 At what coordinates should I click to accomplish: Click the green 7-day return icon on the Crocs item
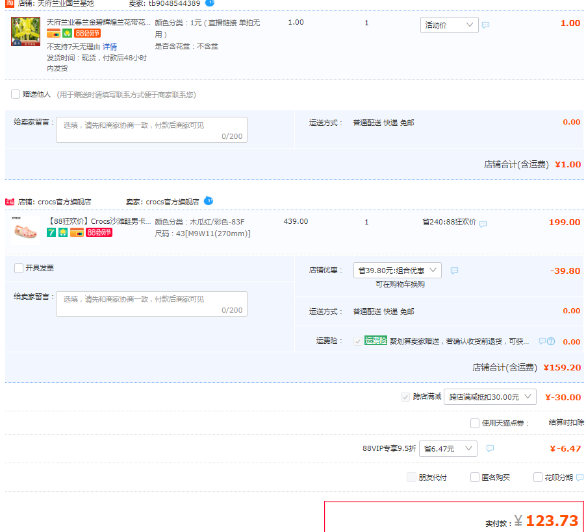coord(51,232)
